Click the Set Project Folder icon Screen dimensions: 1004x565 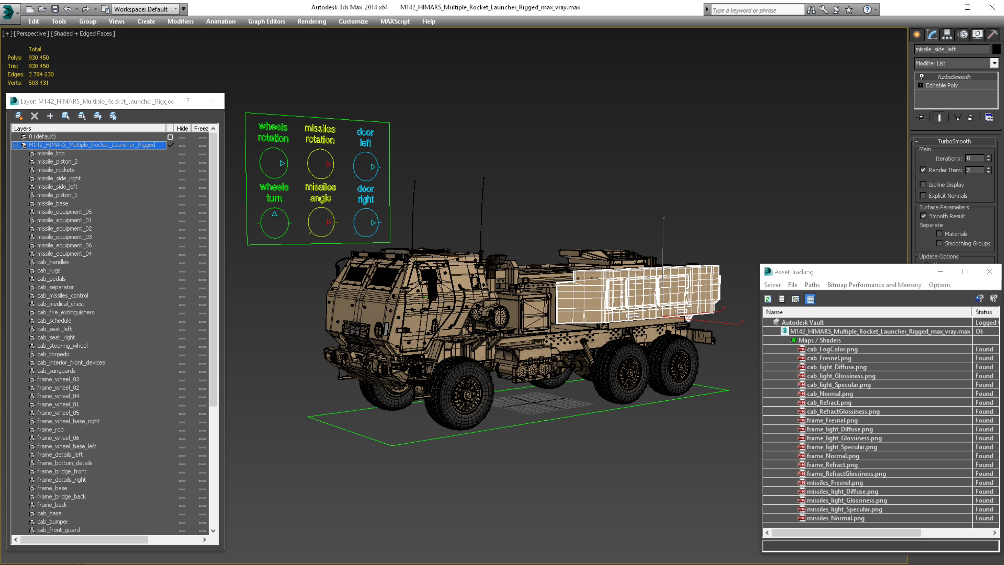pos(105,9)
